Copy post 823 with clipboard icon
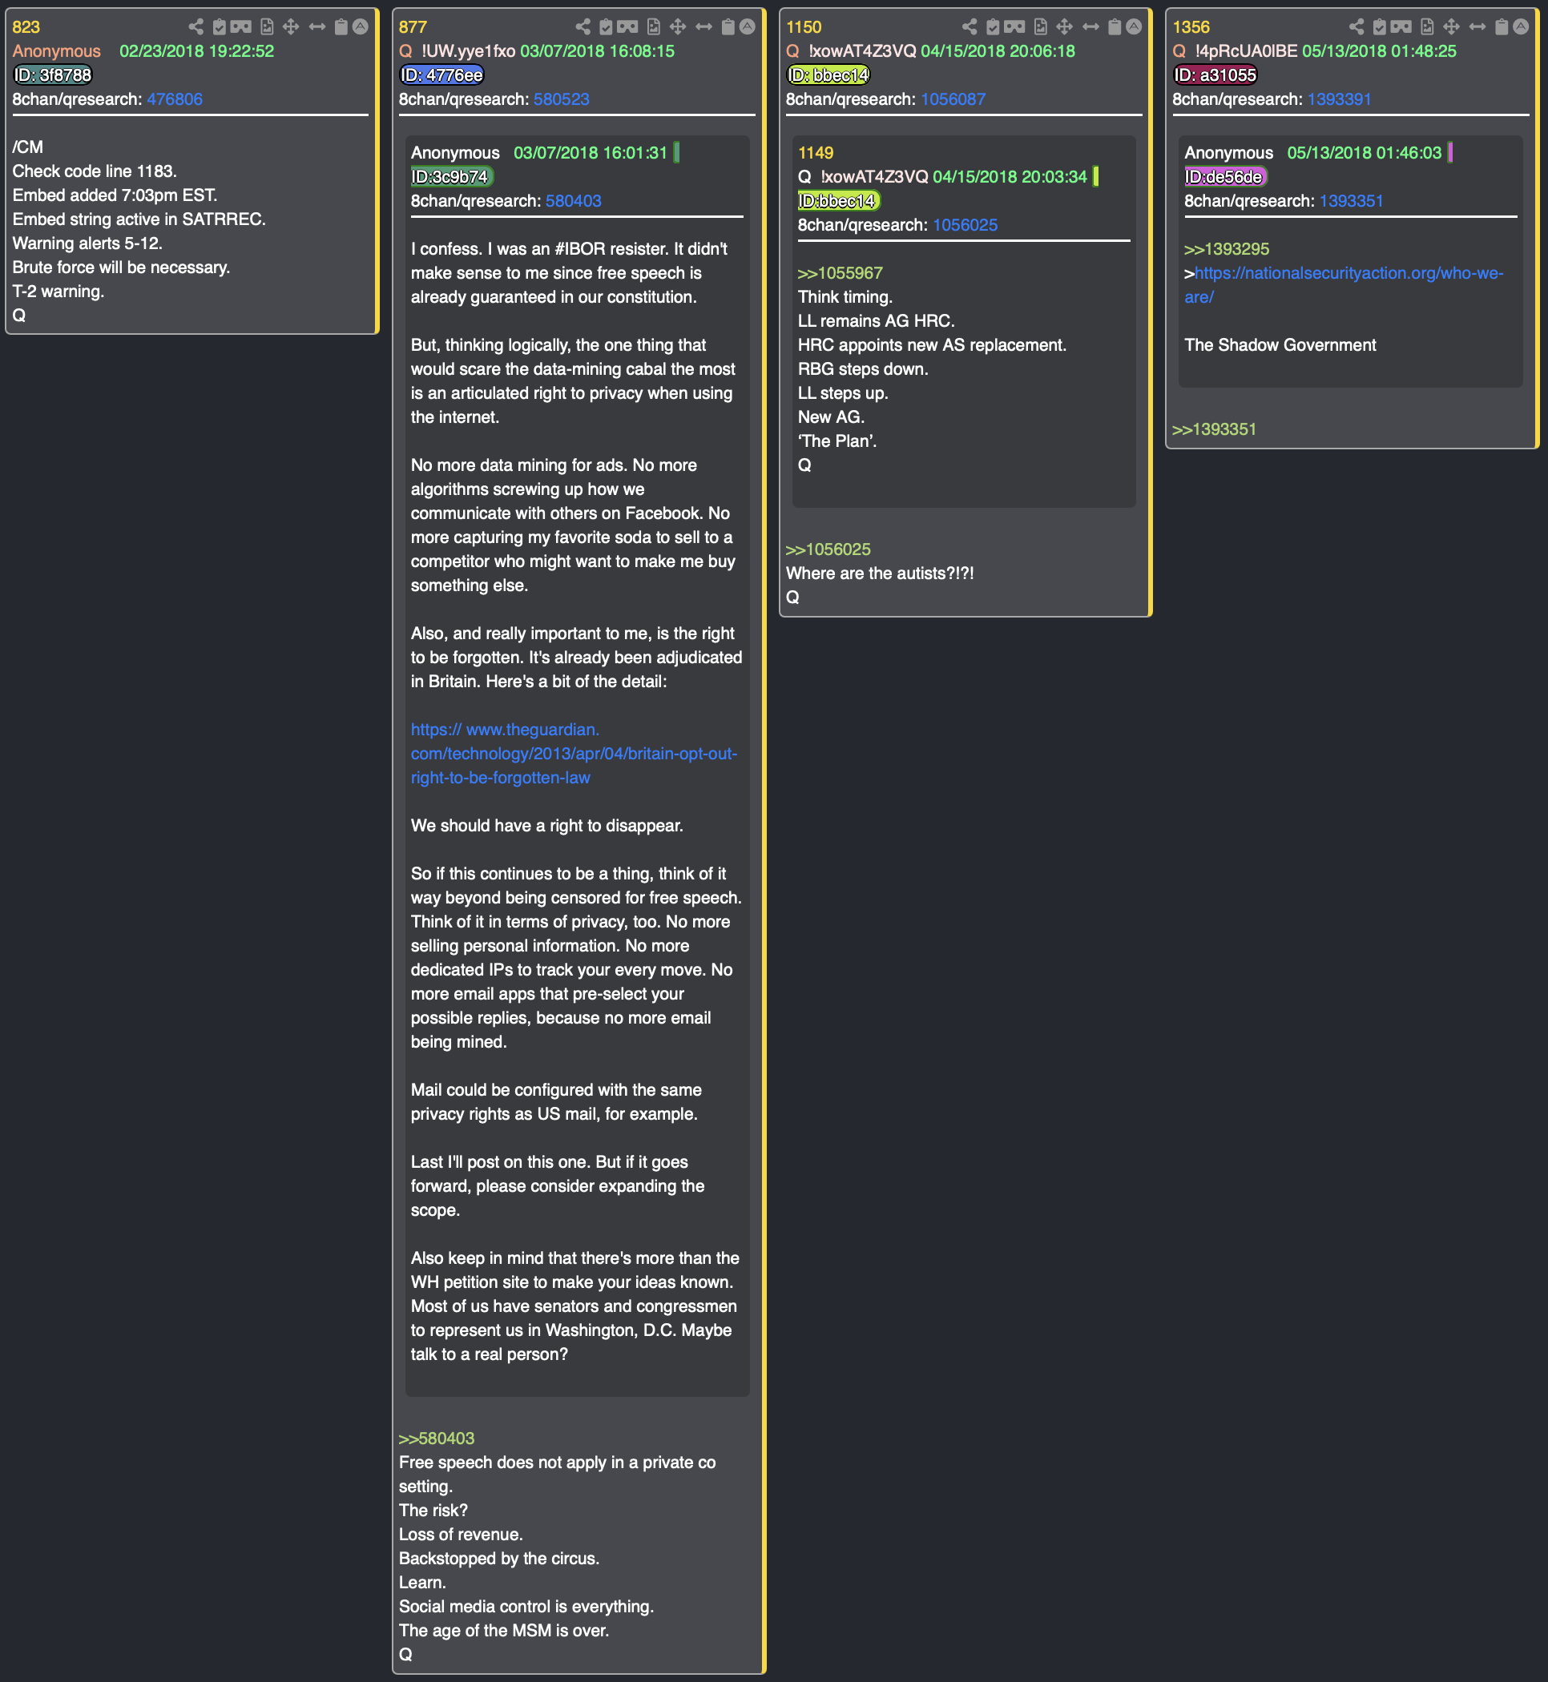 pos(341,26)
